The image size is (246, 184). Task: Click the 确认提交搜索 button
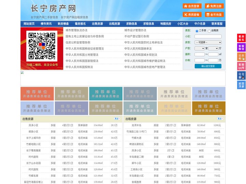(208, 66)
